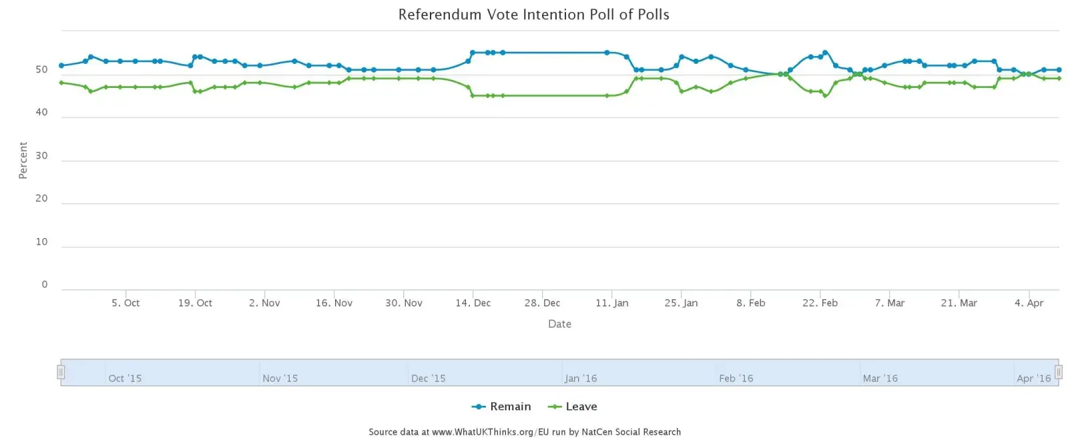
Task: Click the Jan '16 area in navigator
Action: click(581, 378)
